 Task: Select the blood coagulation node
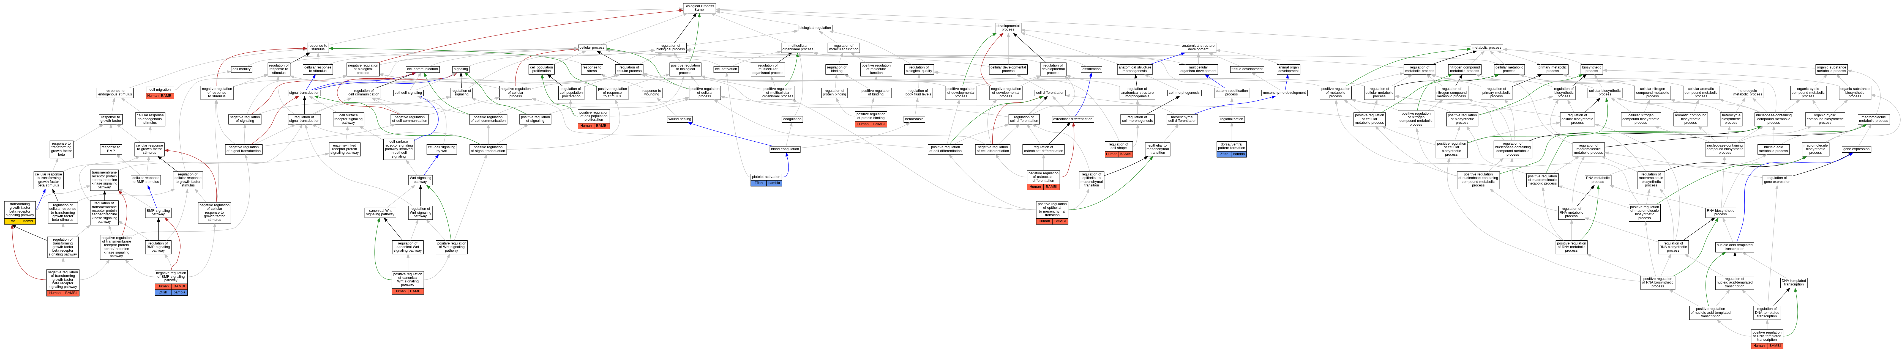tap(785, 149)
